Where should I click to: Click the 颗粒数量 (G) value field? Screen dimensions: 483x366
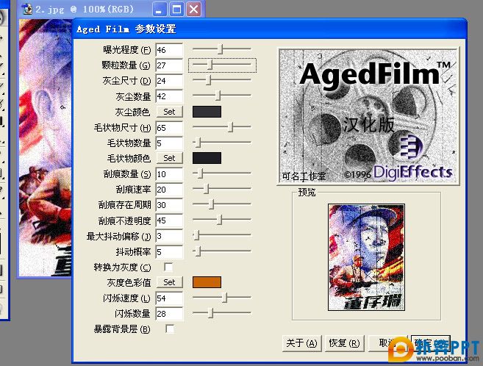[x=169, y=65]
